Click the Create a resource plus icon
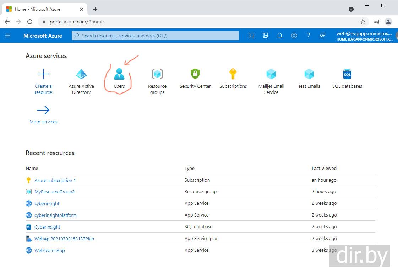Image resolution: width=398 pixels, height=272 pixels. tap(43, 74)
